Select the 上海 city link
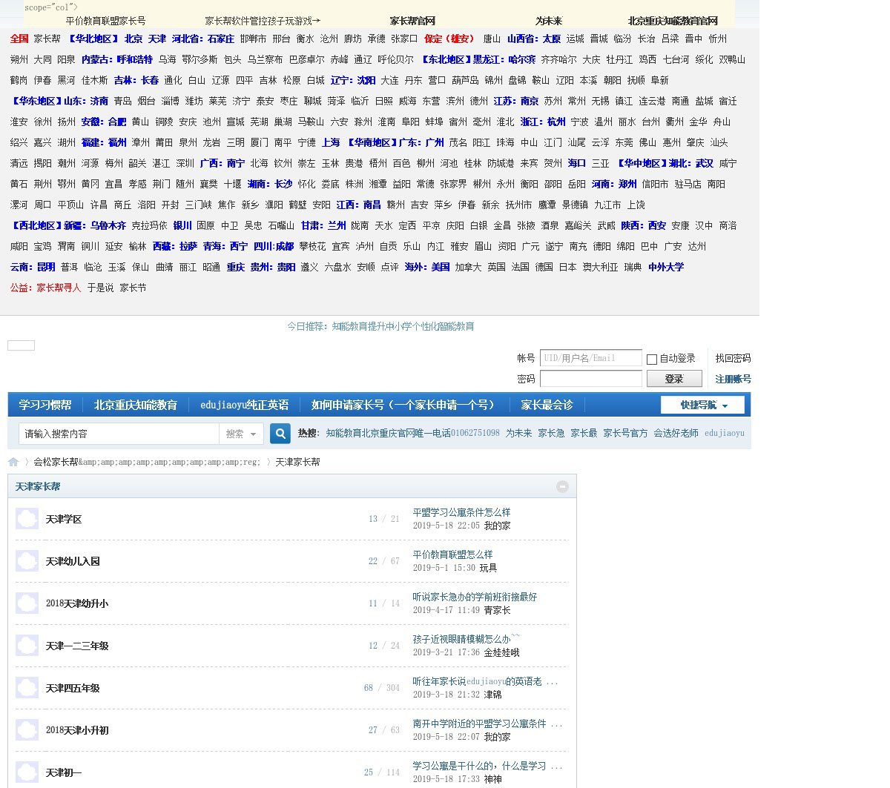The height and width of the screenshot is (788, 890). tap(331, 142)
